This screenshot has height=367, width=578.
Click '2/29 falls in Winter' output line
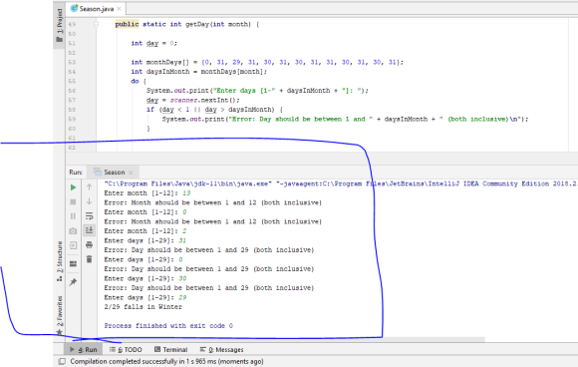144,307
